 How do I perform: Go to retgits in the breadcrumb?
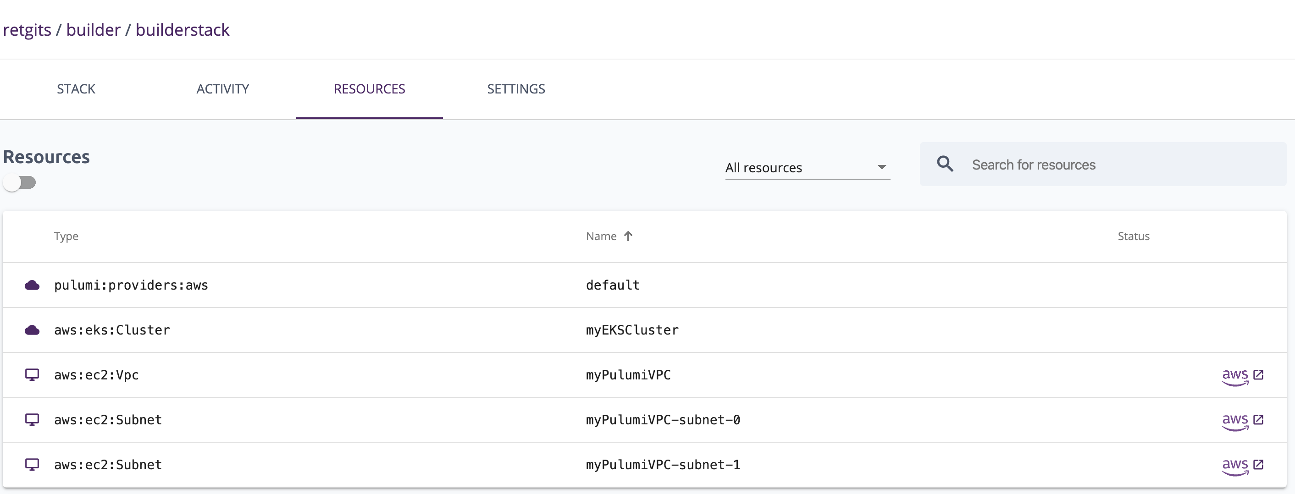pyautogui.click(x=27, y=30)
